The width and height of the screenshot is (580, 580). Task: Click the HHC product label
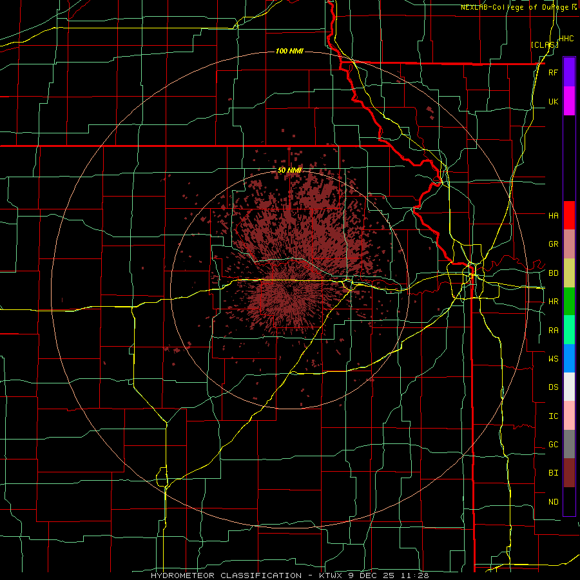pos(566,39)
